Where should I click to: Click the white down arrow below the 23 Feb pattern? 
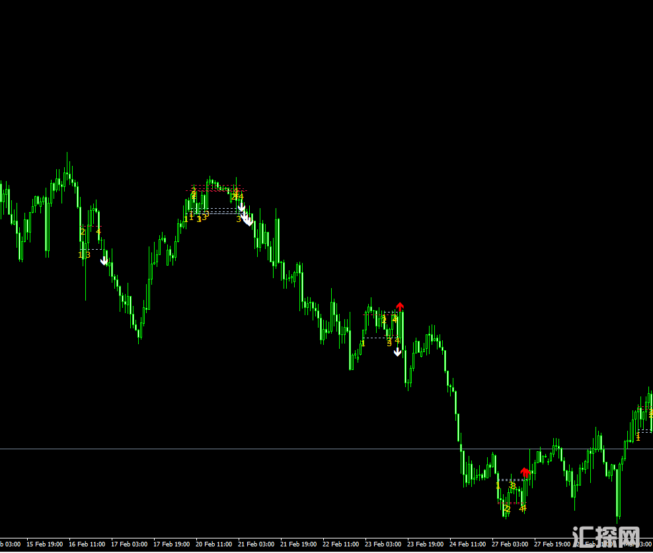point(397,351)
